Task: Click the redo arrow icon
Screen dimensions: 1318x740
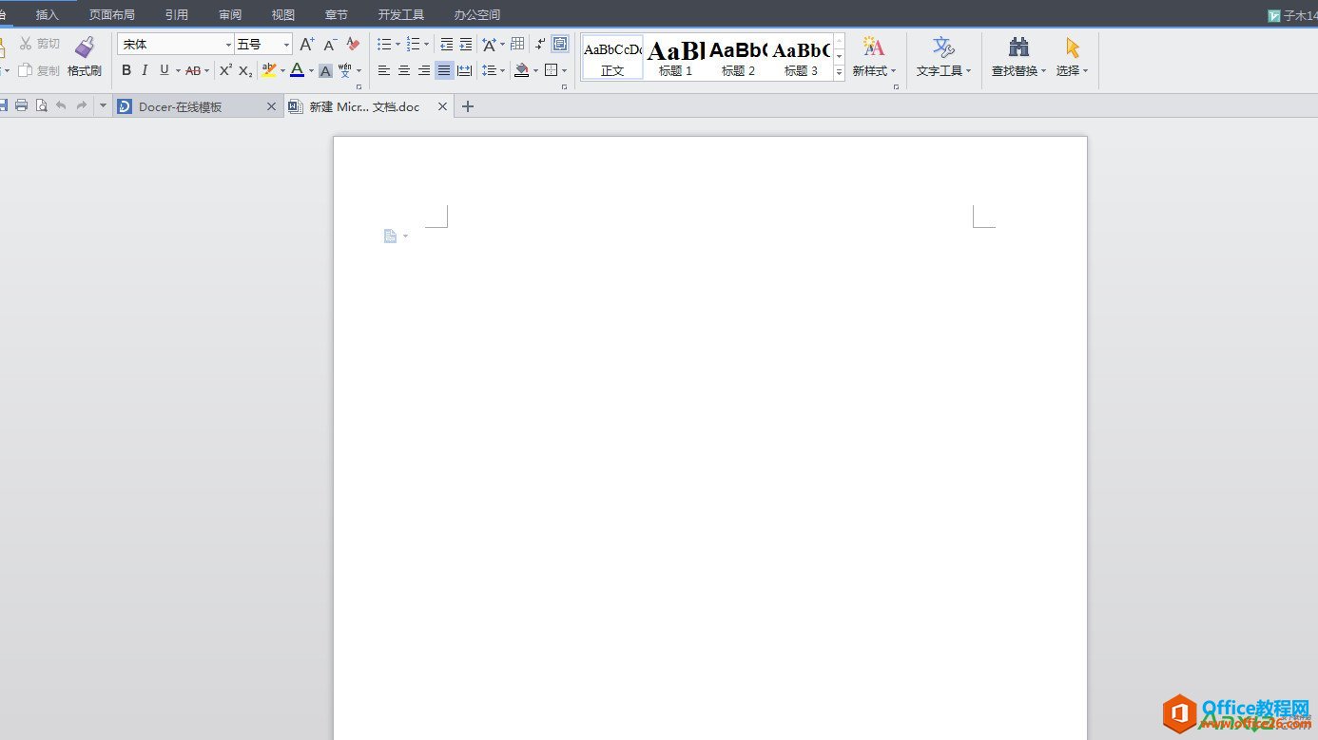Action: tap(81, 105)
